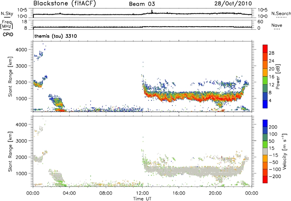The width and height of the screenshot is (291, 201).
Task: Click the '08:00' time axis label
Action: 106,193
